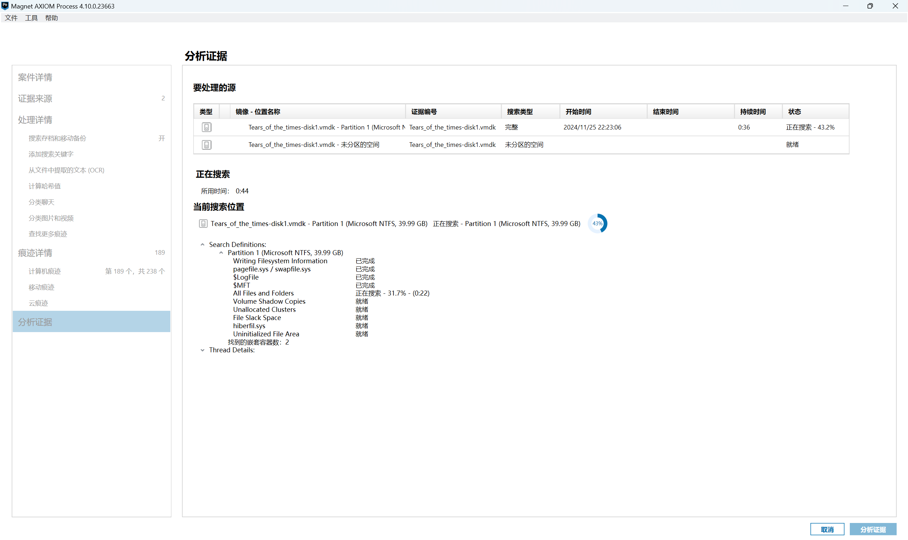Click the status text 正在搜索 - 43.2%

click(810, 127)
